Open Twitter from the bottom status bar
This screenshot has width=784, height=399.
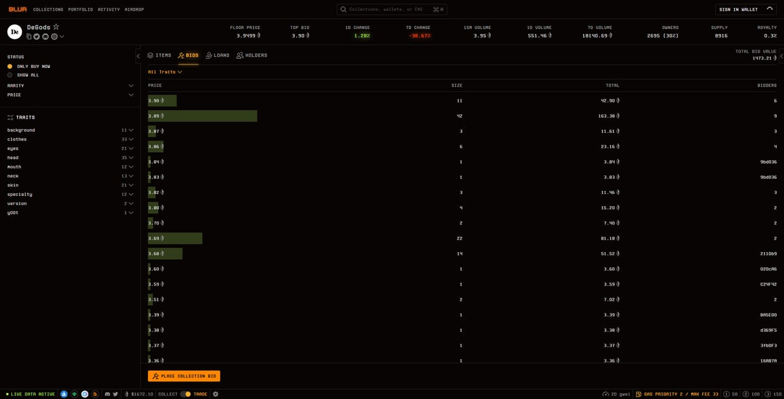[x=116, y=394]
